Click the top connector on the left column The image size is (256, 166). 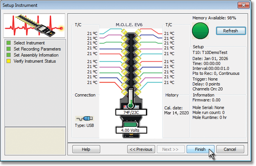(124, 32)
